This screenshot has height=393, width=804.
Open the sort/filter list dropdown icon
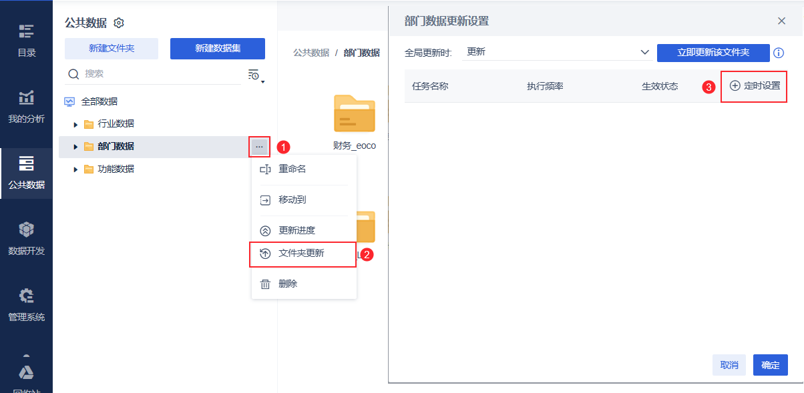[256, 75]
